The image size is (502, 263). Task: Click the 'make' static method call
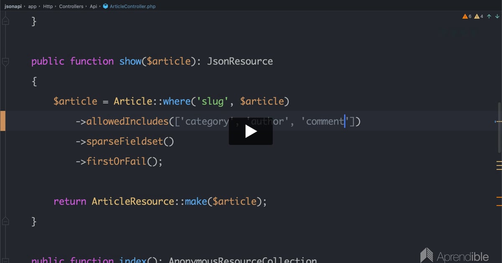pos(196,202)
